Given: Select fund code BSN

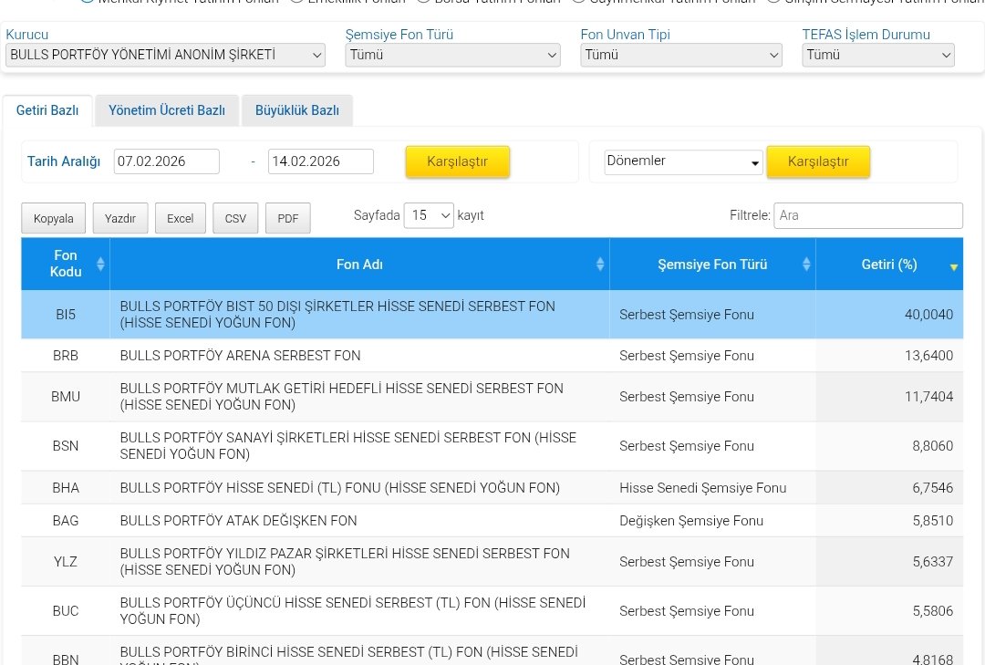Looking at the screenshot, I should pyautogui.click(x=66, y=446).
